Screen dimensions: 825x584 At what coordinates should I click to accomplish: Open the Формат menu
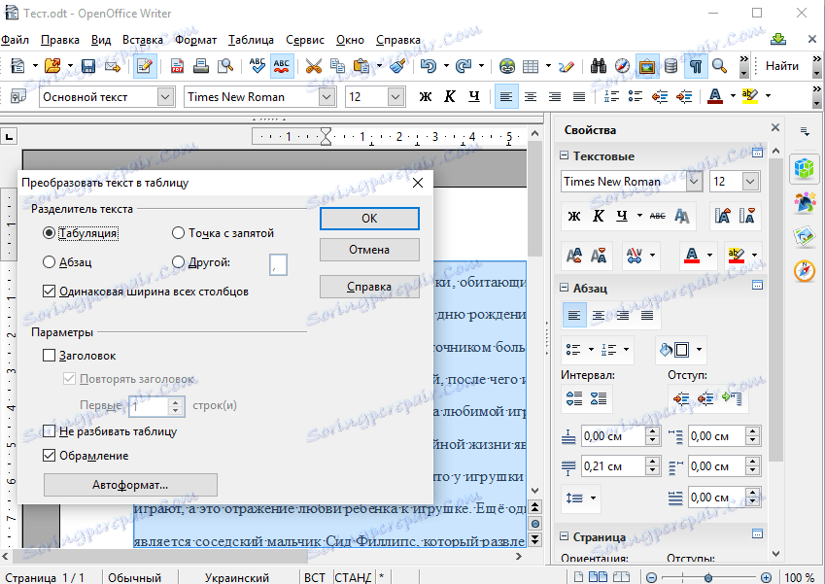point(196,40)
